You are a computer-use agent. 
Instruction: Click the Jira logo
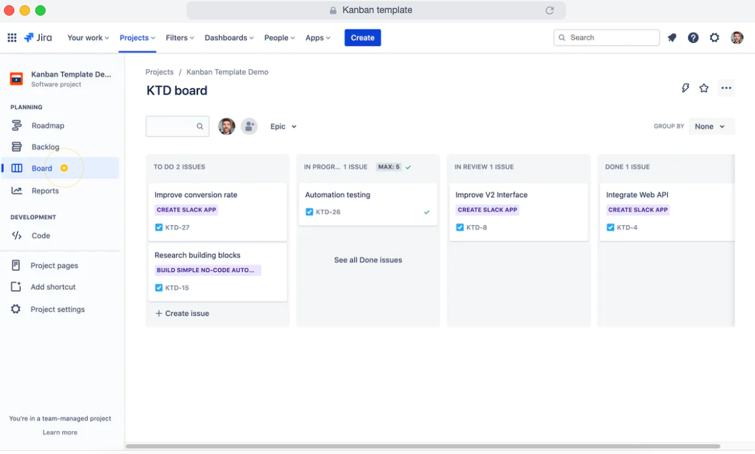38,38
